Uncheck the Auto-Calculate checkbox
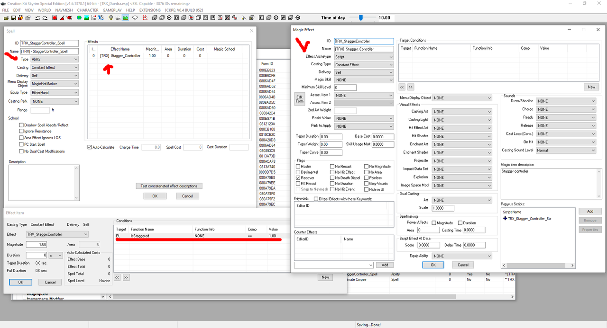607x328 pixels. click(x=90, y=147)
